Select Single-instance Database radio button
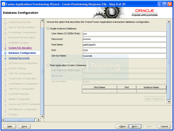This screenshot has height=131, width=174. pyautogui.click(x=48, y=29)
